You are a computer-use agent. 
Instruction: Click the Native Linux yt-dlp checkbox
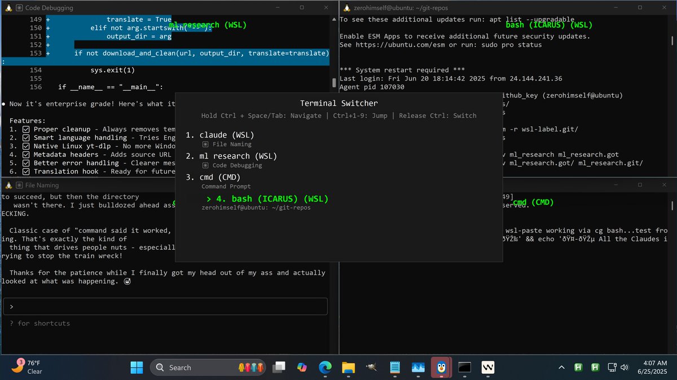click(26, 146)
